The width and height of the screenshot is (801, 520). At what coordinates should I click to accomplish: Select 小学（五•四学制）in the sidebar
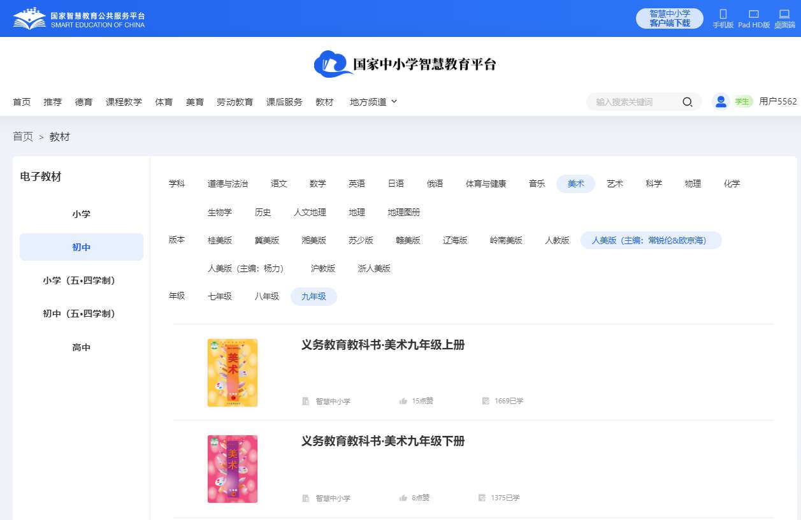tap(82, 280)
